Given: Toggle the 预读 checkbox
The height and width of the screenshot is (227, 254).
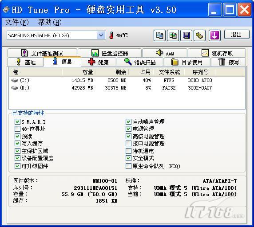Looking at the screenshot, I should [17, 136].
